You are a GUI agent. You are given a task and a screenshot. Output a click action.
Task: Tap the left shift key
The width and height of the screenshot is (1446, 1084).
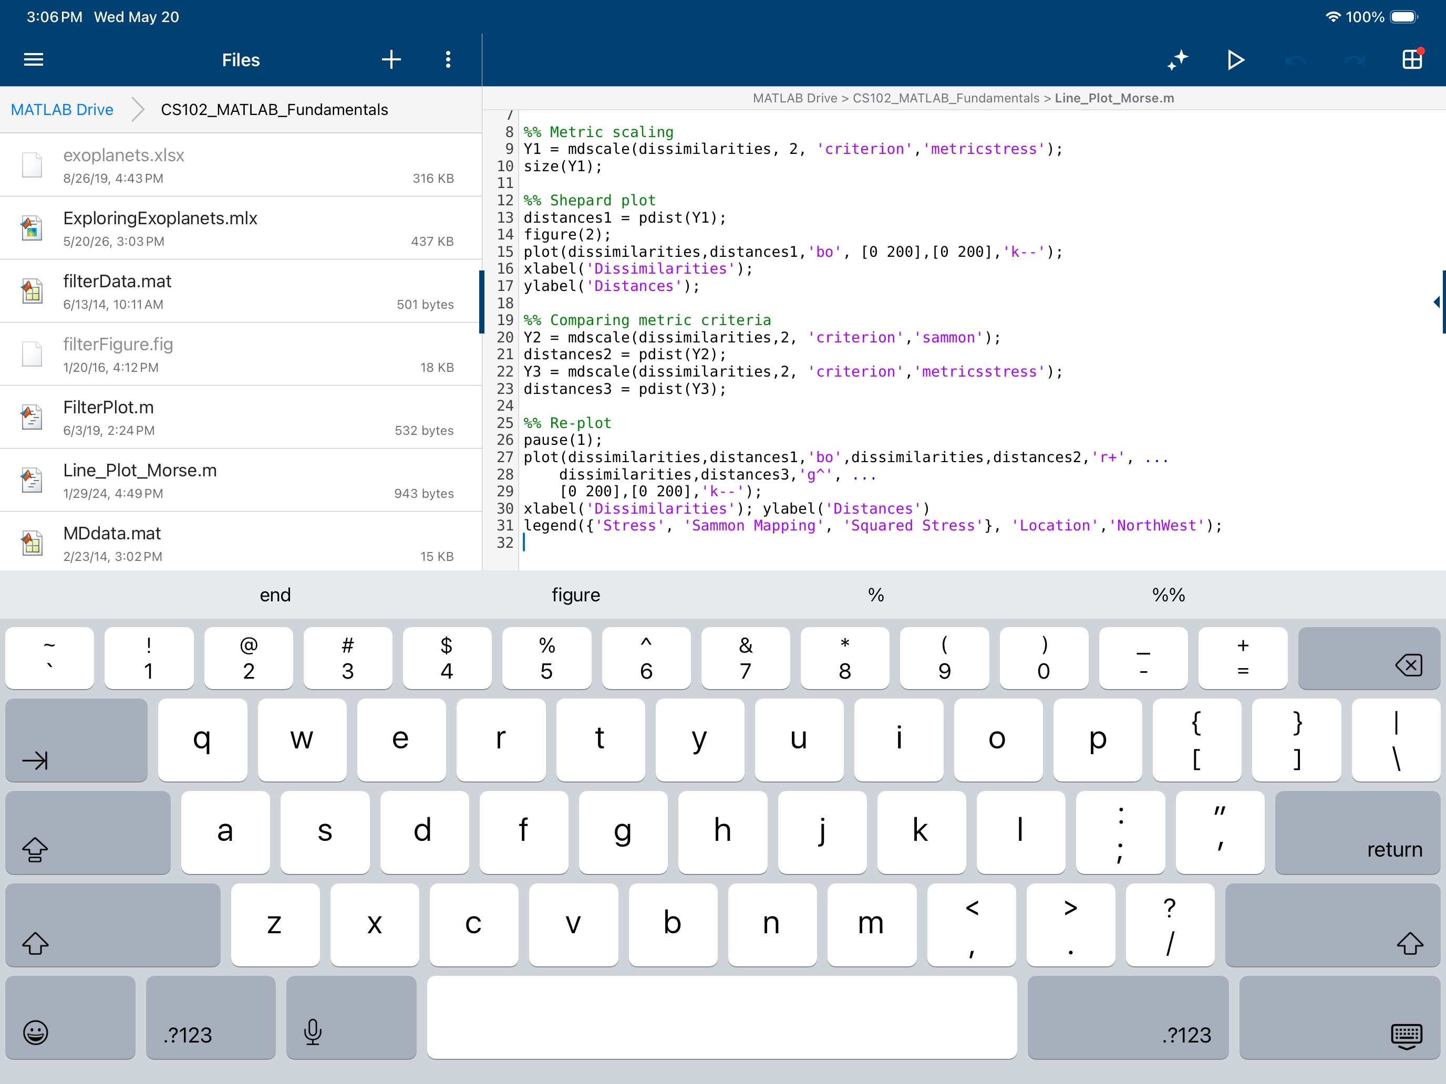(113, 924)
